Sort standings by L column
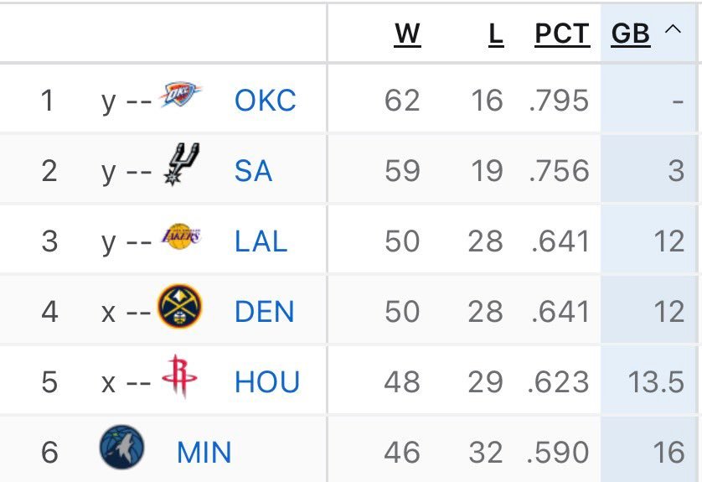Image resolution: width=702 pixels, height=482 pixels. pos(496,34)
